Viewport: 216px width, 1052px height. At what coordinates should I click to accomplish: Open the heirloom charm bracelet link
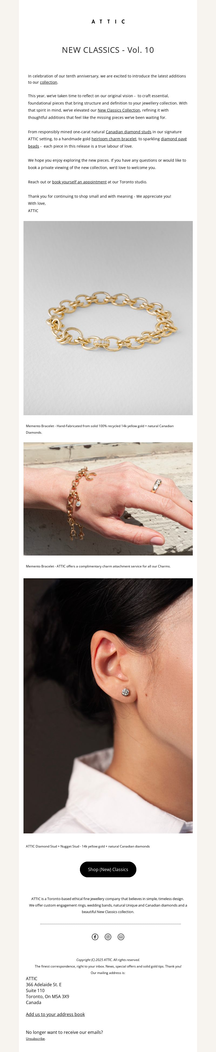pyautogui.click(x=114, y=139)
